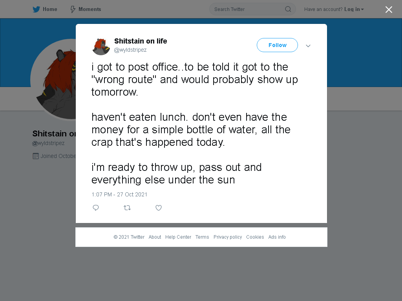Open the Ads info footer link
Viewport: 402px width, 301px height.
[x=277, y=237]
